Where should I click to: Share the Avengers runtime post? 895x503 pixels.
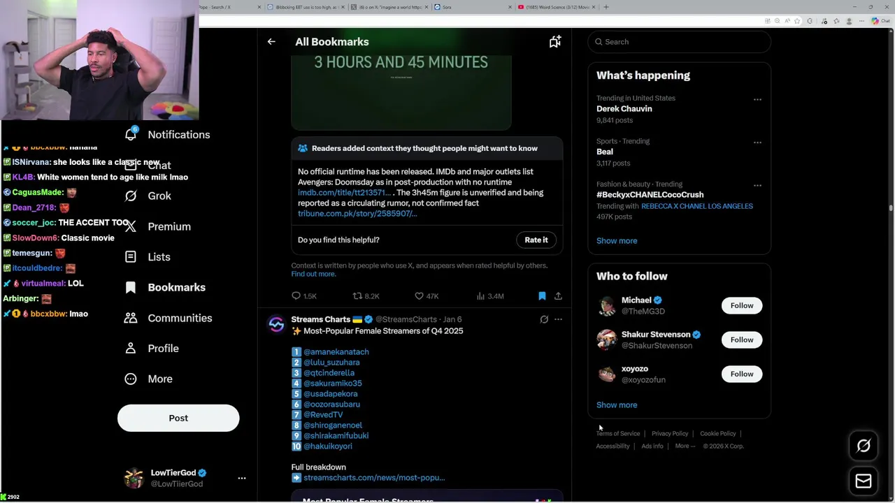558,296
